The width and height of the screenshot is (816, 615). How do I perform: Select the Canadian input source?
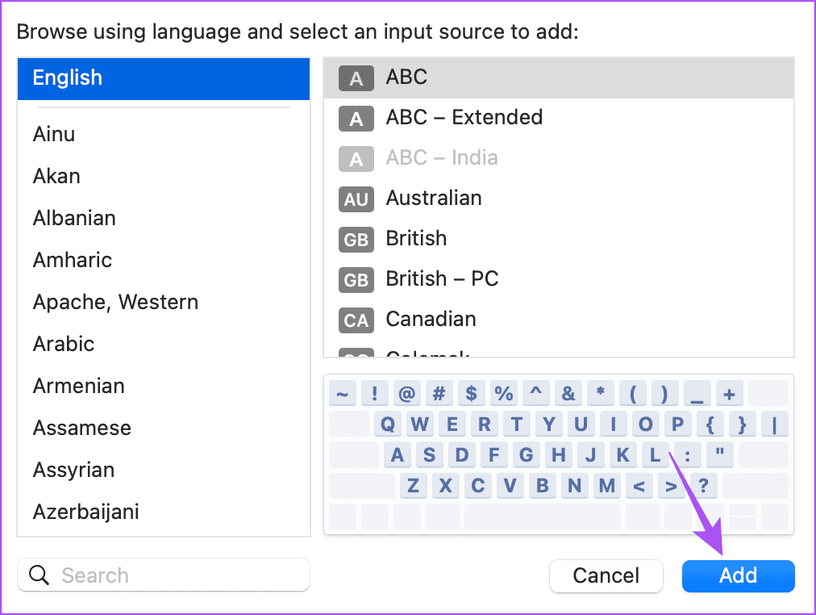coord(431,319)
